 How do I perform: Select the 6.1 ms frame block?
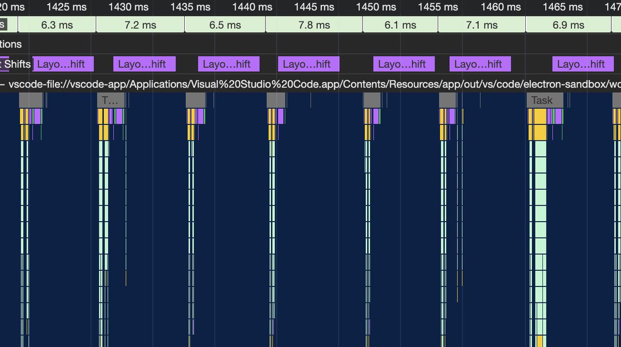[x=400, y=25]
